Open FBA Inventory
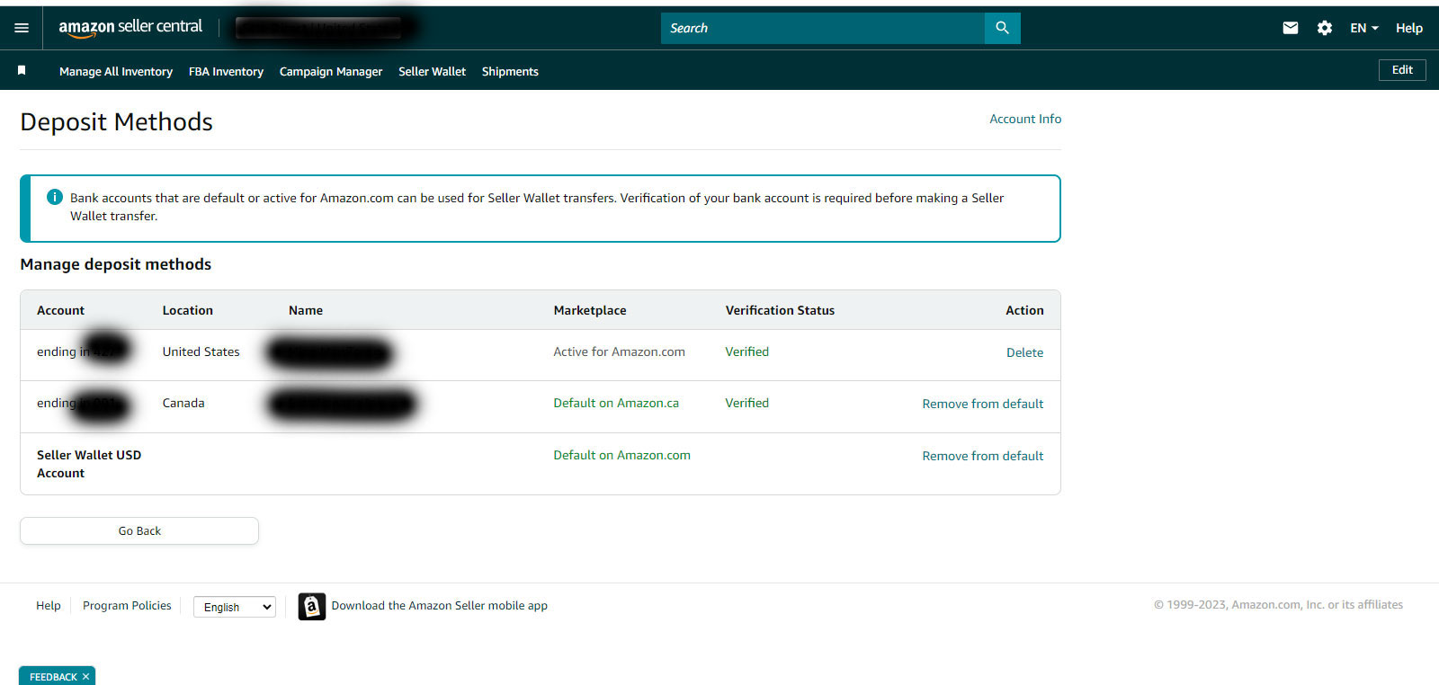1439x685 pixels. coord(226,71)
